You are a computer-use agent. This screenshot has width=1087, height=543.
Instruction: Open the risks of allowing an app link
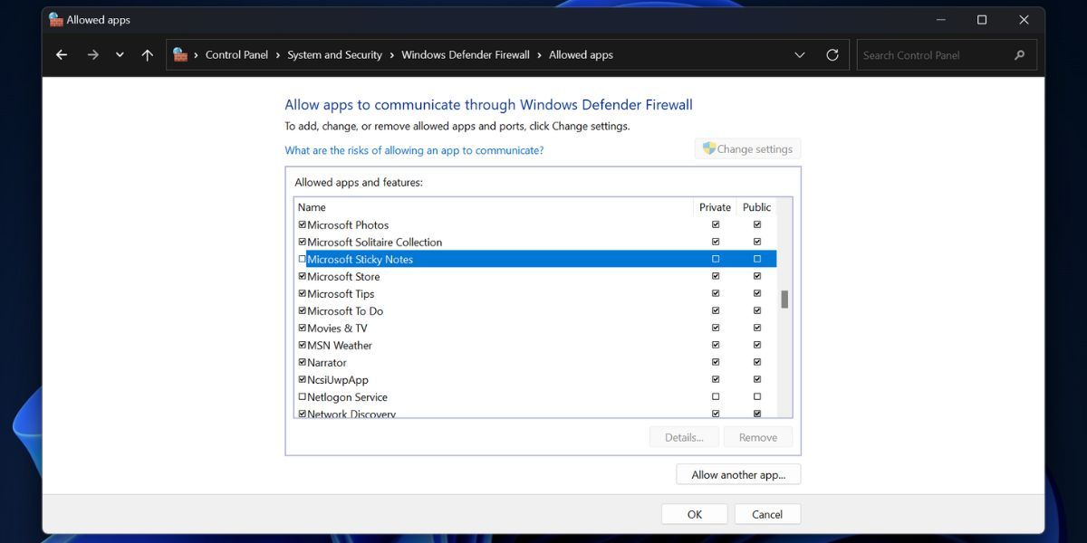pyautogui.click(x=414, y=149)
